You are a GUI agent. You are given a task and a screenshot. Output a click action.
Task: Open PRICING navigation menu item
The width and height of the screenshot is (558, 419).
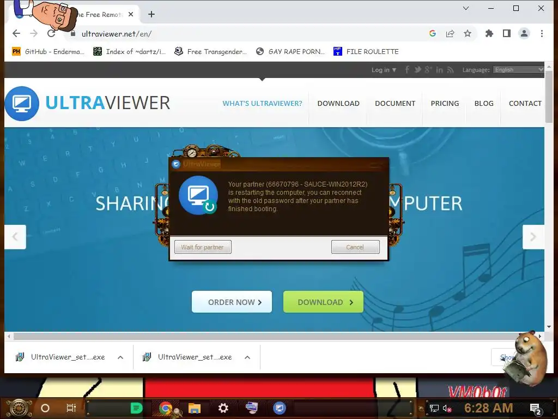click(x=445, y=103)
